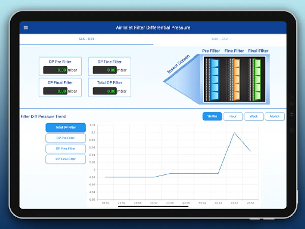Click the 'DP Fine Filter' card title
Screen dimensions: 305x229
click(x=110, y=62)
